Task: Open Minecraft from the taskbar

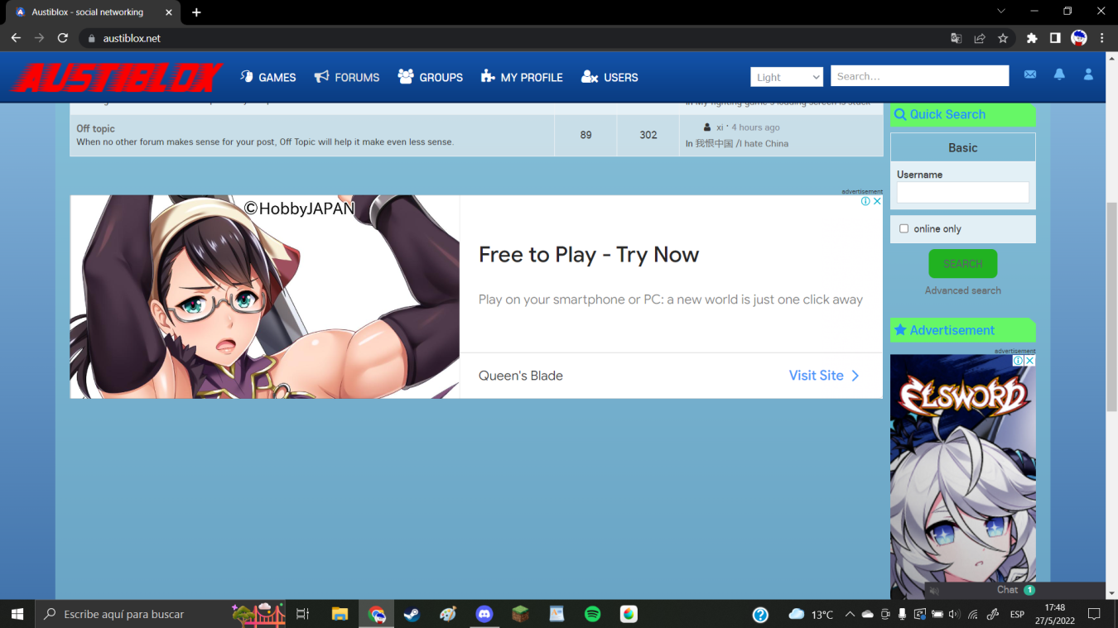Action: coord(520,614)
